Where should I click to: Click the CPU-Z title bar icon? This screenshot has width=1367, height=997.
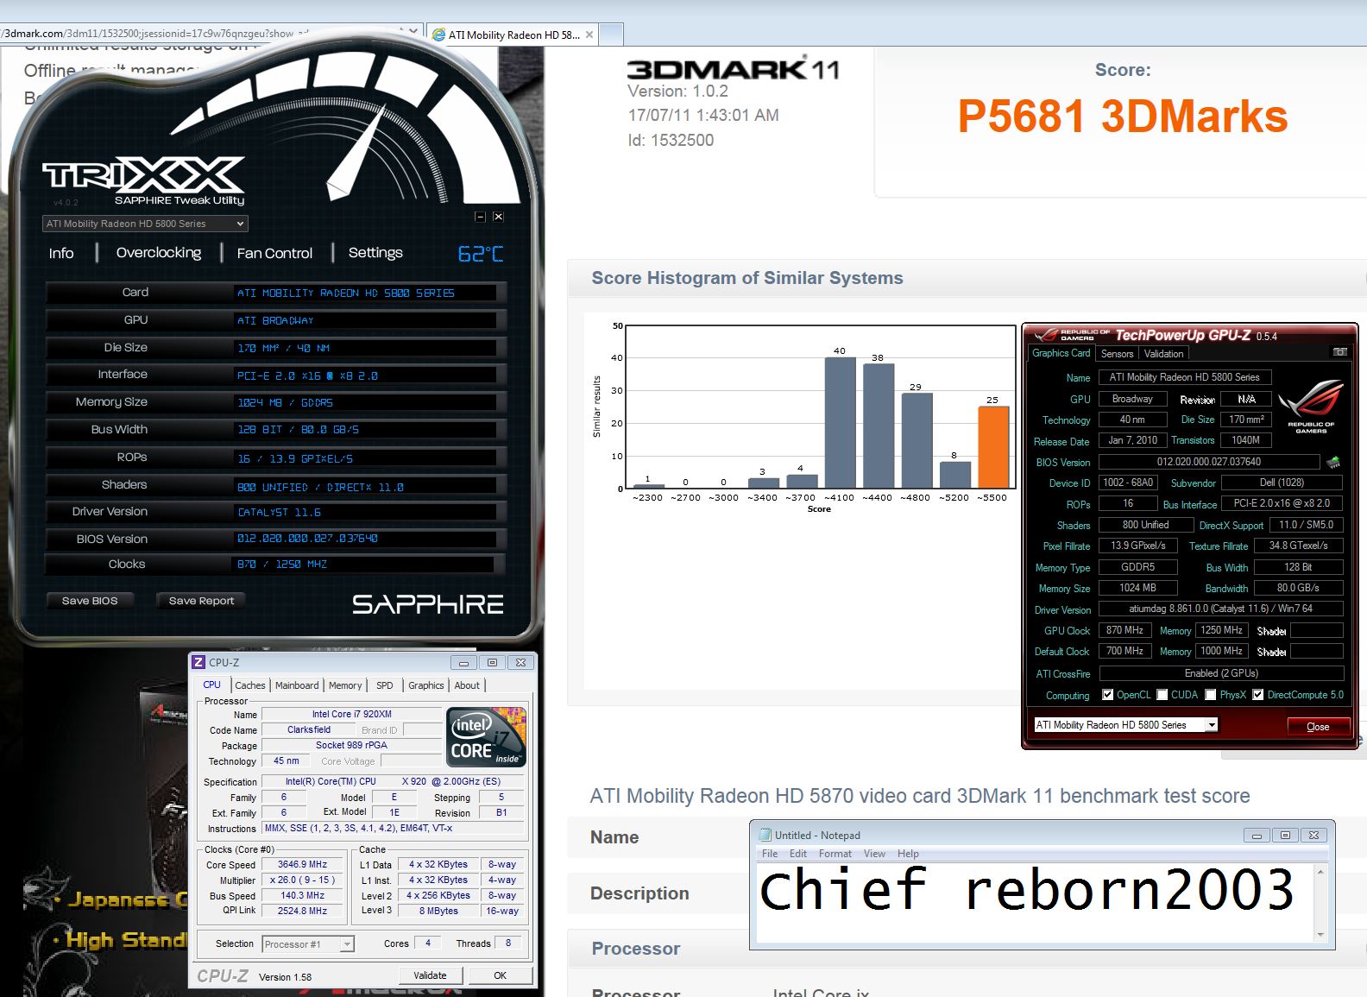click(198, 662)
